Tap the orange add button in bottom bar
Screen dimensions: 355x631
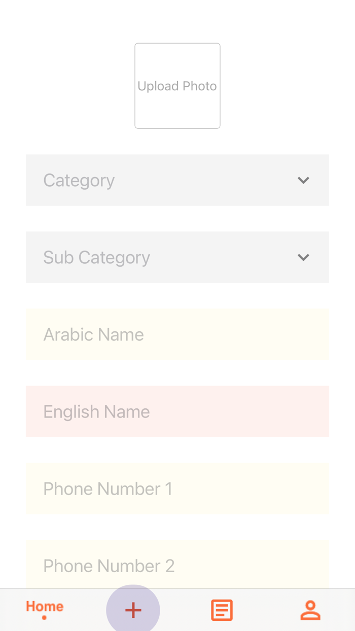click(x=133, y=609)
